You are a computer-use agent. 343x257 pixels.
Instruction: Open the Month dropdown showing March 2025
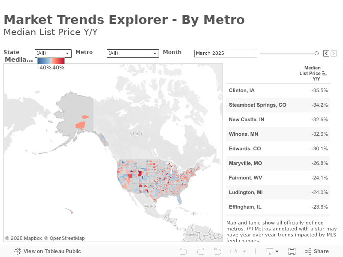tap(226, 54)
